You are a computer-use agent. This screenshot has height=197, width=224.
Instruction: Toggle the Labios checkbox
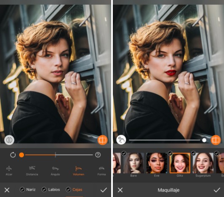44,189
